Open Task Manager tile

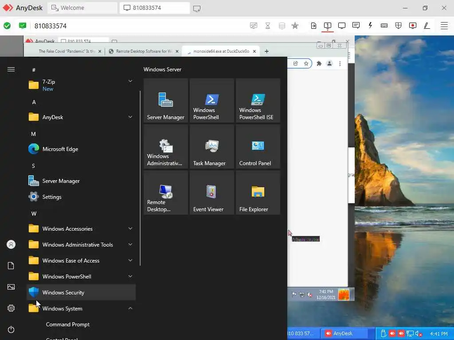(x=211, y=147)
